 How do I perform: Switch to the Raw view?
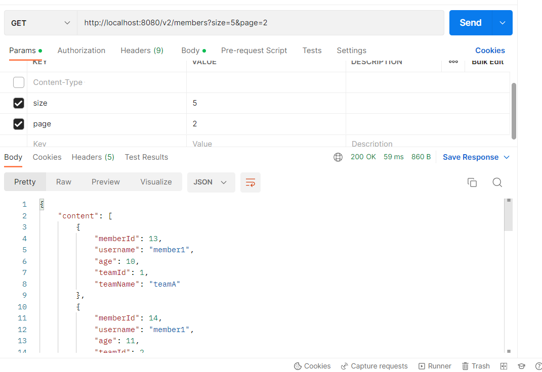tap(64, 182)
